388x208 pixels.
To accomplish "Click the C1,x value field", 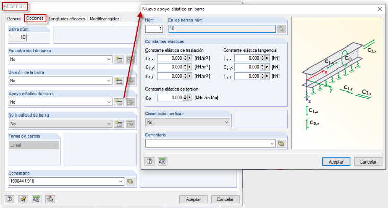I will (x=170, y=58).
